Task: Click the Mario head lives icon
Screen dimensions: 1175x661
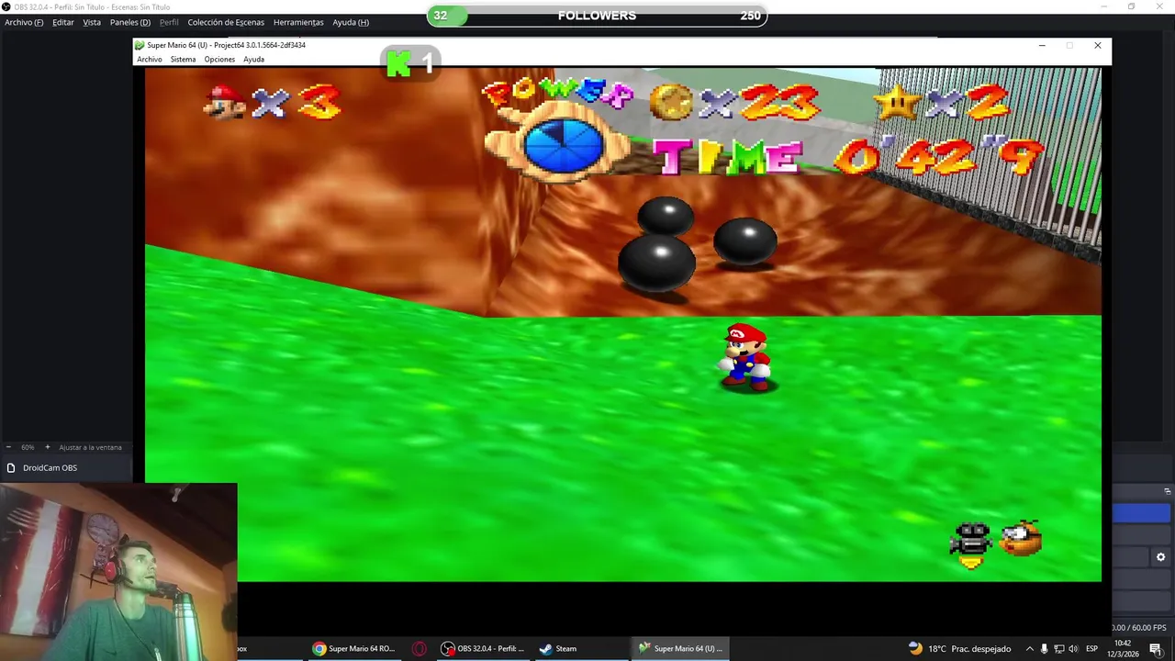Action: 226,102
